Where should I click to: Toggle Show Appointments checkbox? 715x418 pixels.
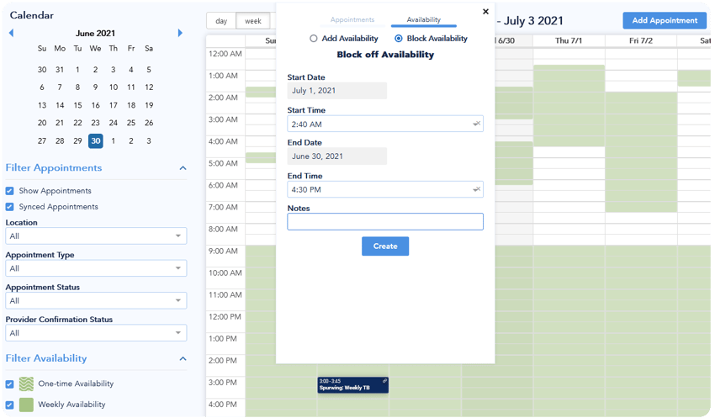coord(9,191)
